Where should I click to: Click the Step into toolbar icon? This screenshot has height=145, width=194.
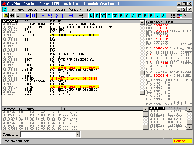43,16
